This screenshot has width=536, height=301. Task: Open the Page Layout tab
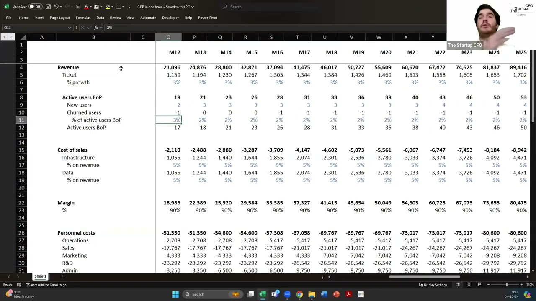60,18
